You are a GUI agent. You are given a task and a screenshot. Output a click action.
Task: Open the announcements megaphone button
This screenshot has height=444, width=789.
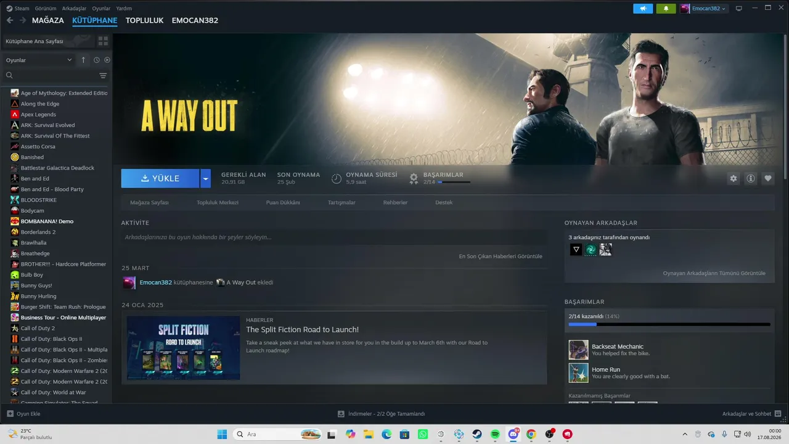coord(643,9)
